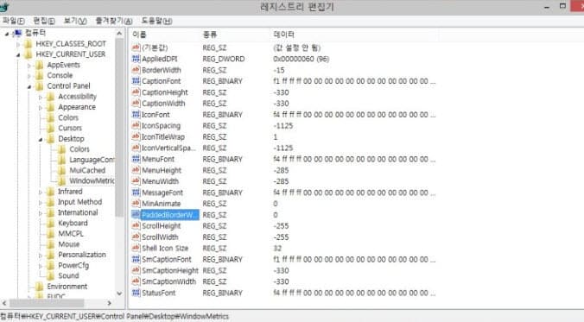Select the SmCaptionHeight value name
The image size is (584, 322).
(170, 270)
